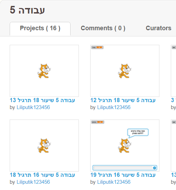Click the orange variable monitor in תרגיל 12 thumbnail
Image resolution: width=176 pixels, height=190 pixels.
pos(98,47)
